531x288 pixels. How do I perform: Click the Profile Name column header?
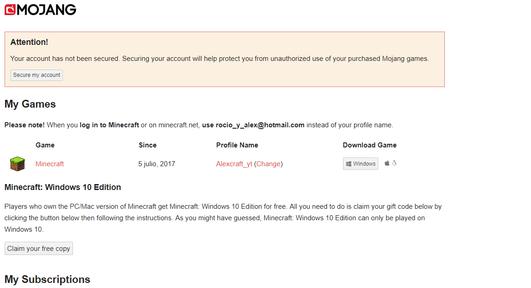(237, 145)
